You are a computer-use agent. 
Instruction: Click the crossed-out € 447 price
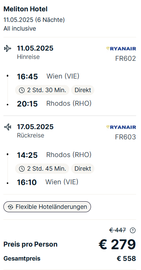coord(118,230)
